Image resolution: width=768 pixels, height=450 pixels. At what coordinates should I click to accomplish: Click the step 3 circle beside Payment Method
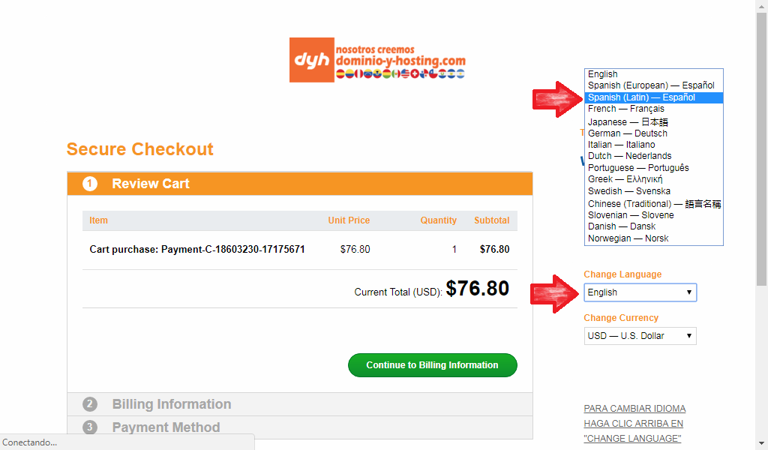pyautogui.click(x=90, y=427)
